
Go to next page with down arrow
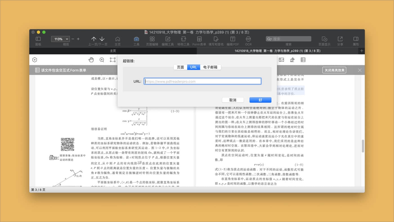tap(102, 39)
